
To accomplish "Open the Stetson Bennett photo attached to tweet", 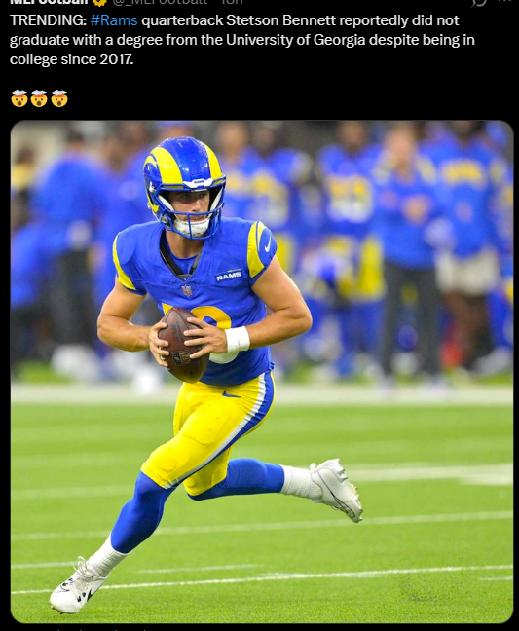I will point(262,371).
